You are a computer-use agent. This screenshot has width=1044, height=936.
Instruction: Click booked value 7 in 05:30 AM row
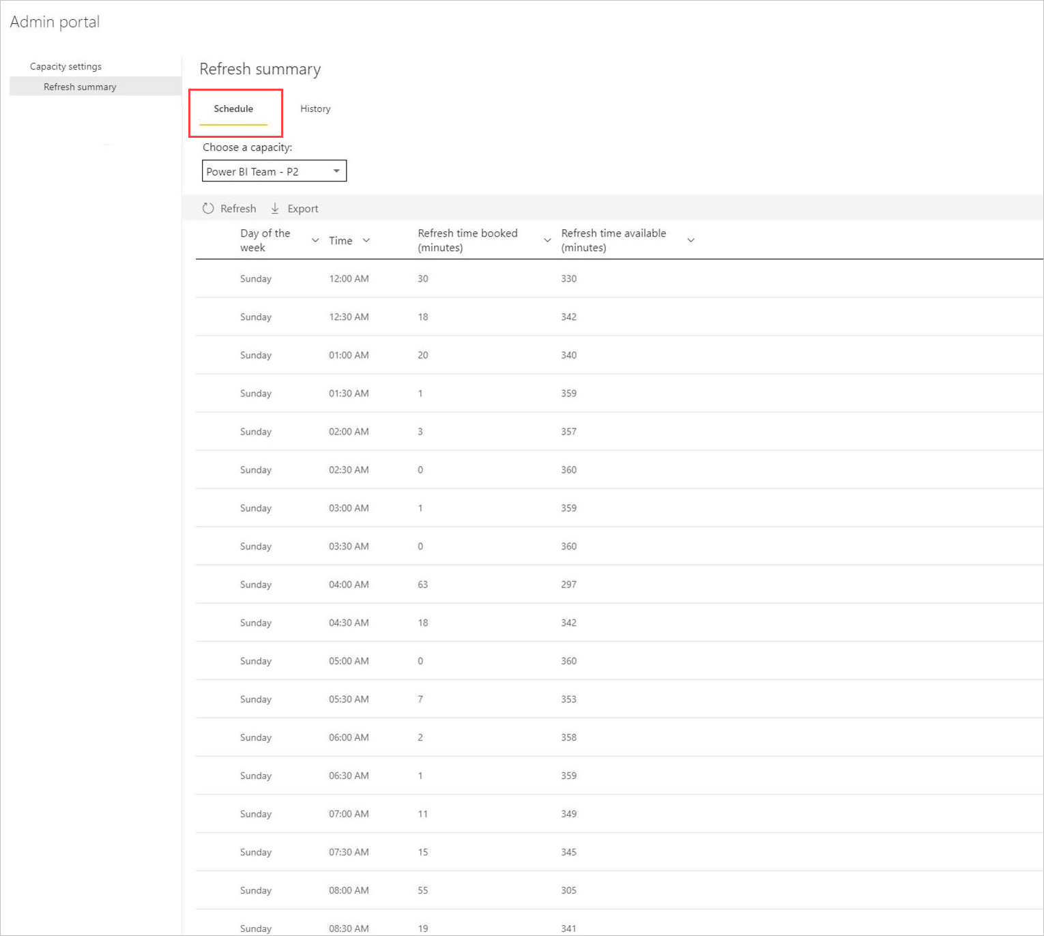(x=420, y=699)
